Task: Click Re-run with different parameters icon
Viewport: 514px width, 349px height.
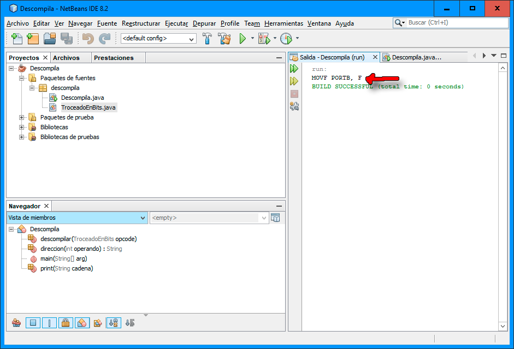Action: coord(294,81)
